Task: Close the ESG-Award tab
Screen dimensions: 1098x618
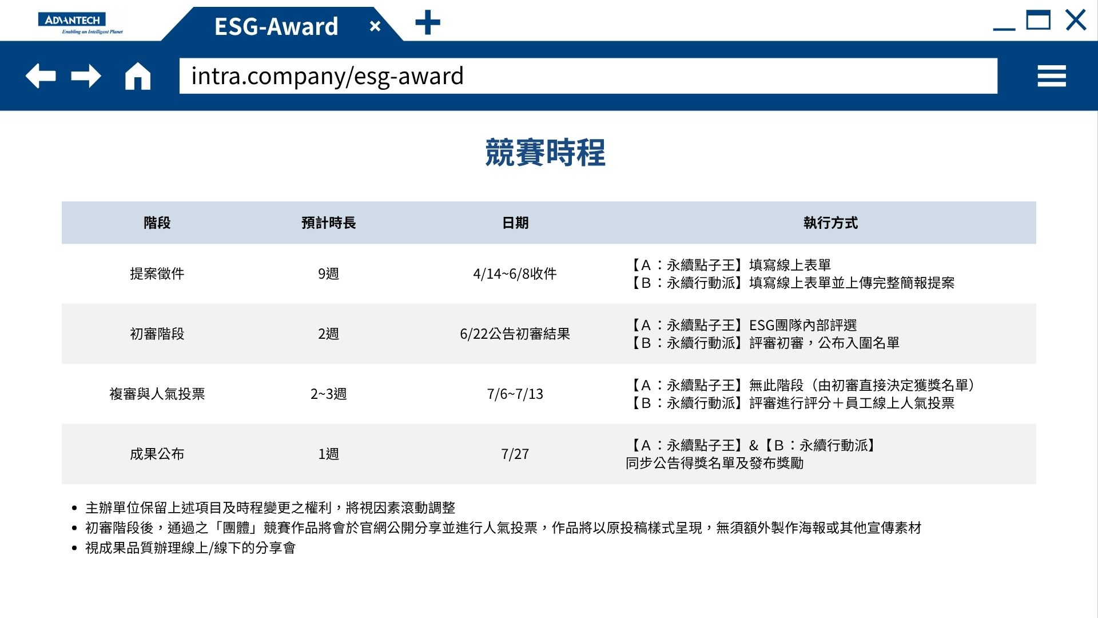Action: click(375, 26)
